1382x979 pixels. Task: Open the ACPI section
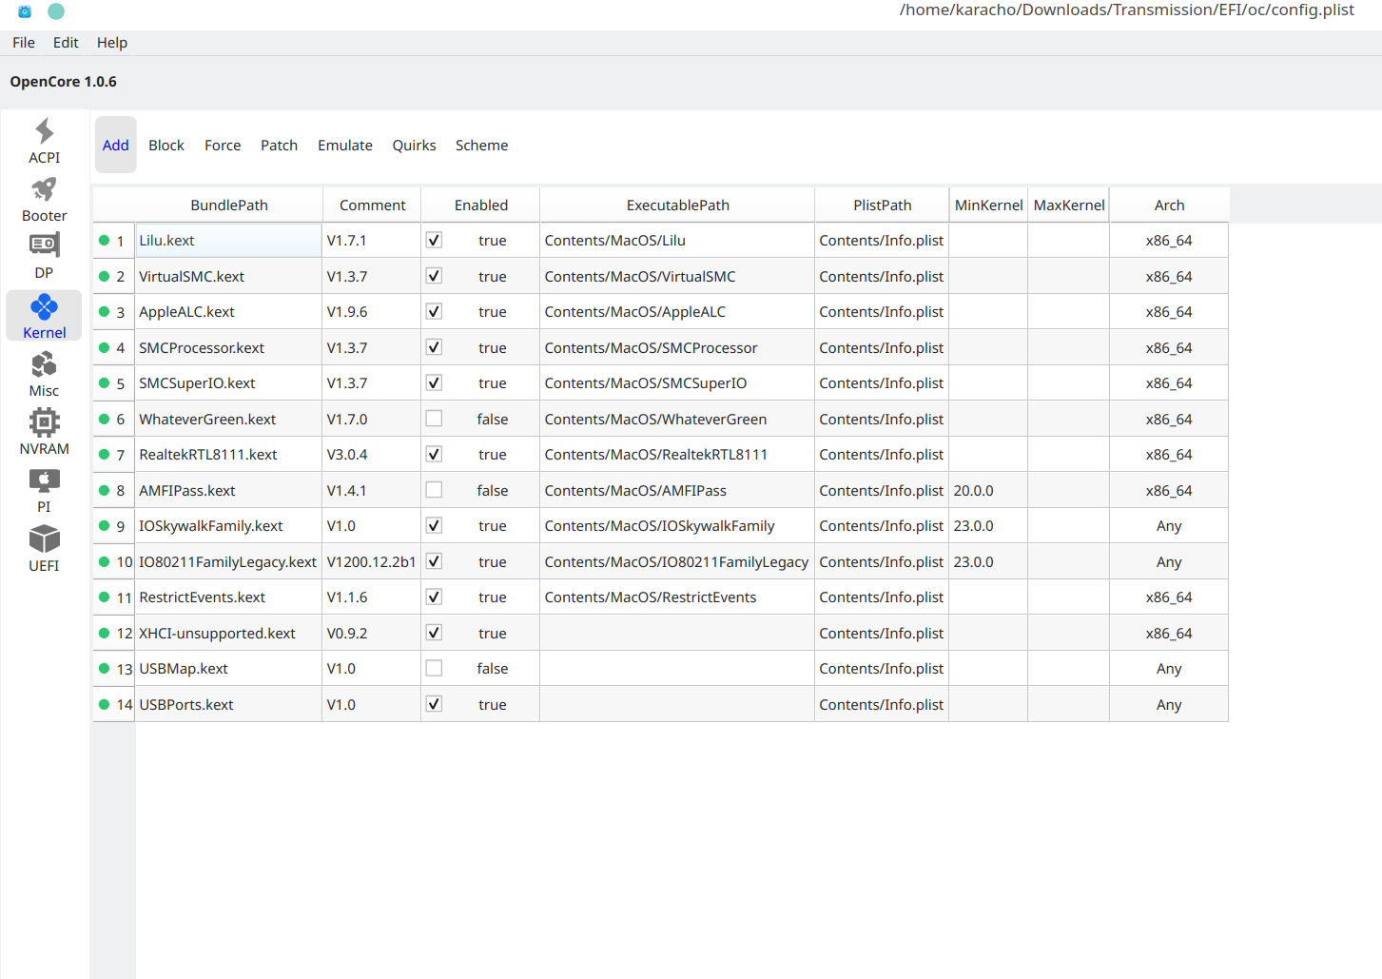(x=44, y=142)
